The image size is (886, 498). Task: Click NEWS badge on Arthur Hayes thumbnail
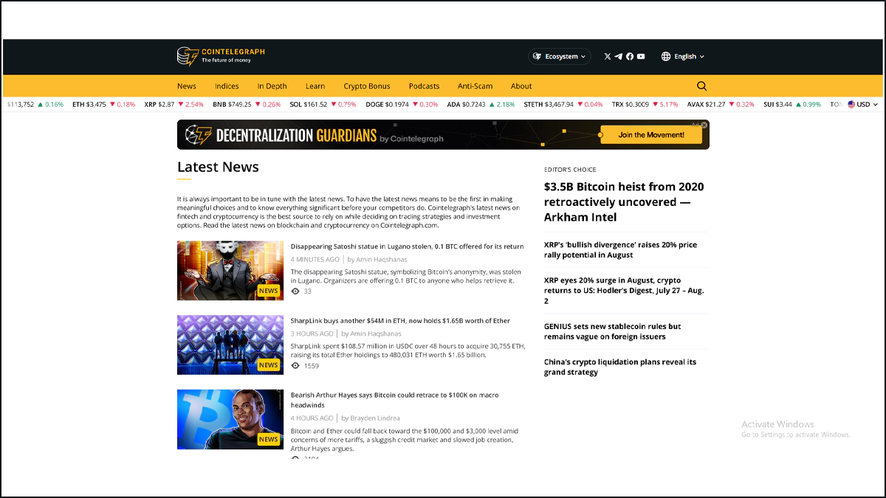click(x=268, y=439)
